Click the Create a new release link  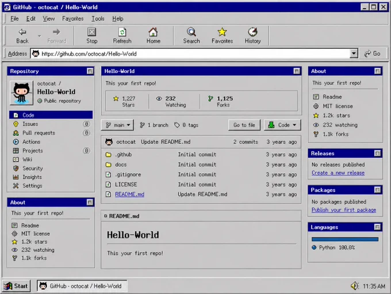click(x=338, y=173)
